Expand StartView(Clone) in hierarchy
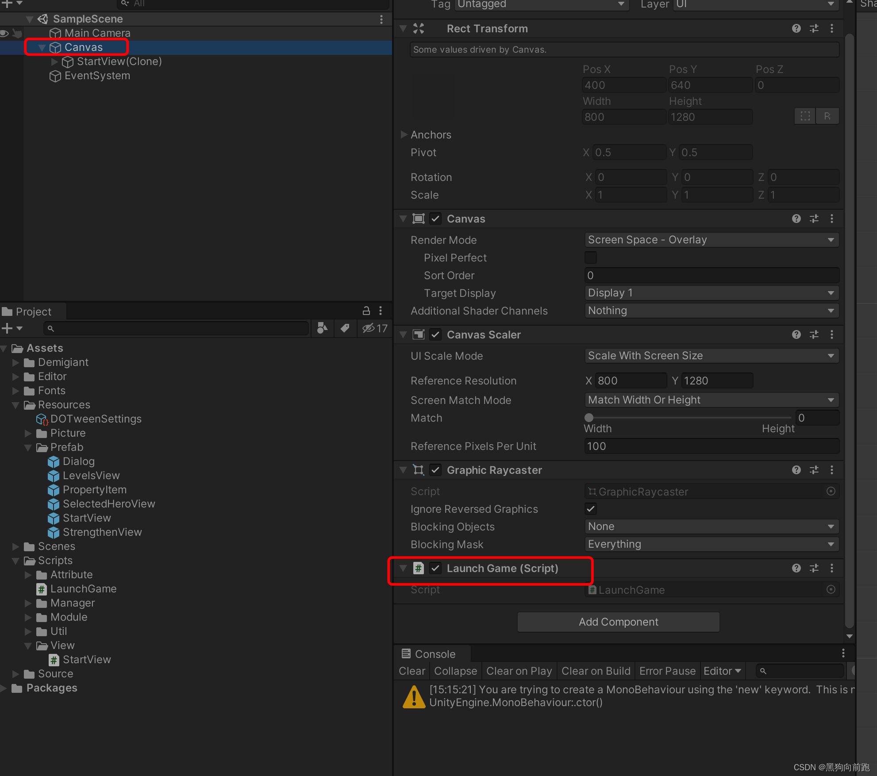This screenshot has height=776, width=877. [x=54, y=61]
